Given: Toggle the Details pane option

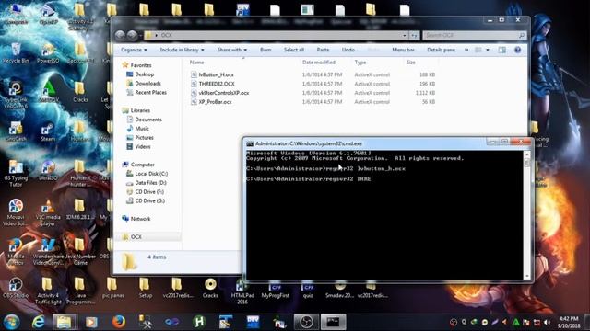Looking at the screenshot, I should (441, 50).
